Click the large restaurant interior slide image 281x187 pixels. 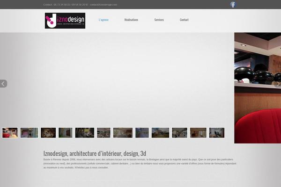point(258,88)
